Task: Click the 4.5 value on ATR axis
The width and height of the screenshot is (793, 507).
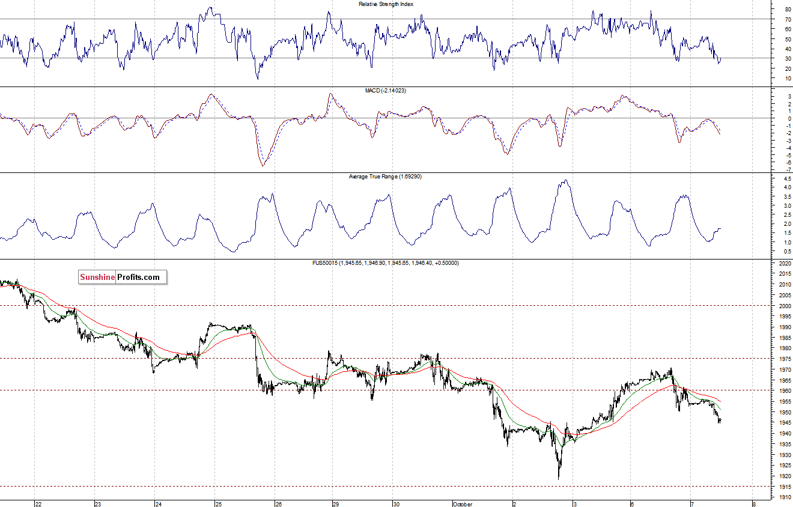Action: point(786,178)
